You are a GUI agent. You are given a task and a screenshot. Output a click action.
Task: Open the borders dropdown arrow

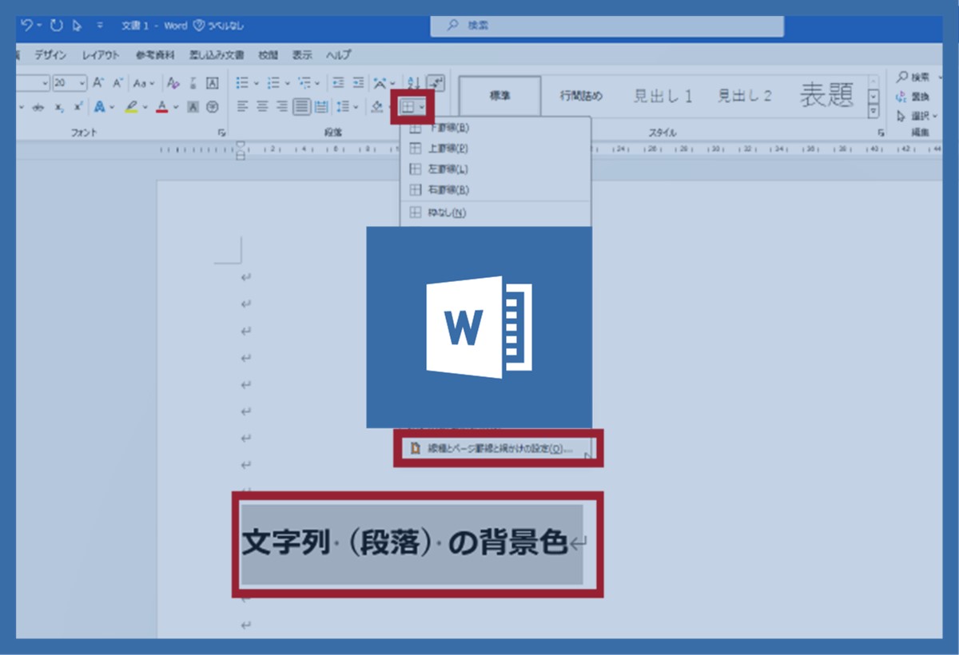(422, 106)
